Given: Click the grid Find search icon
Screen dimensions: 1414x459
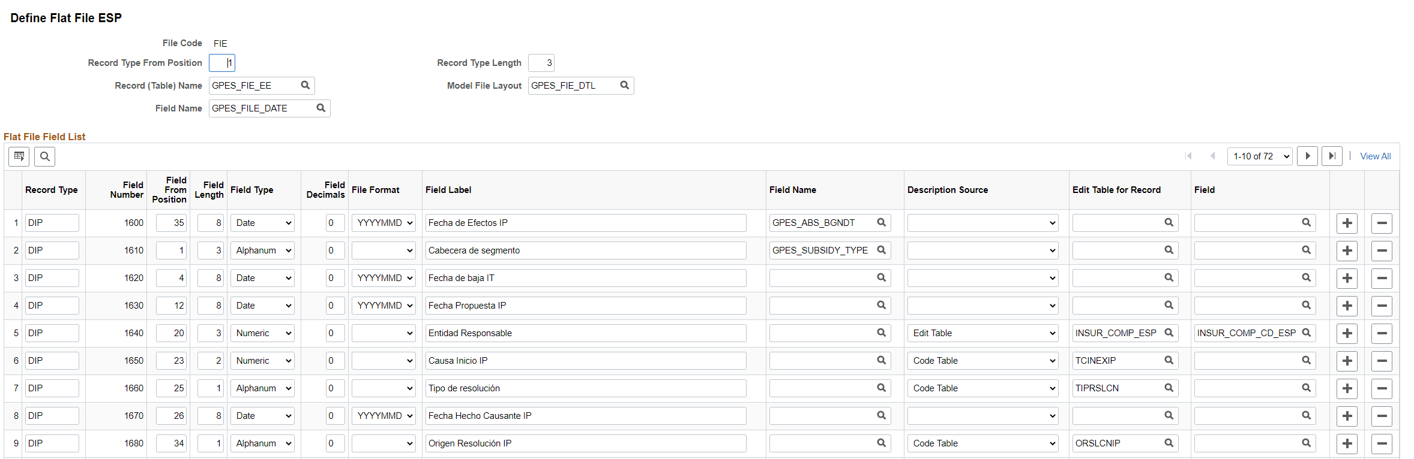Looking at the screenshot, I should [x=44, y=156].
